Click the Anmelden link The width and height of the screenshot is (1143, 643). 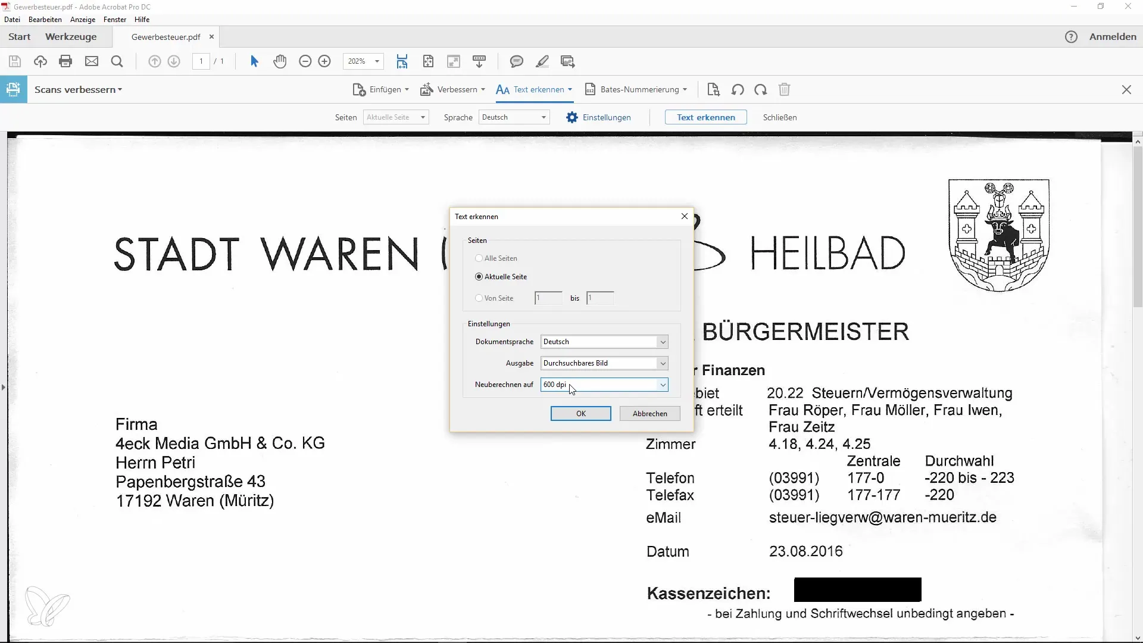tap(1113, 37)
